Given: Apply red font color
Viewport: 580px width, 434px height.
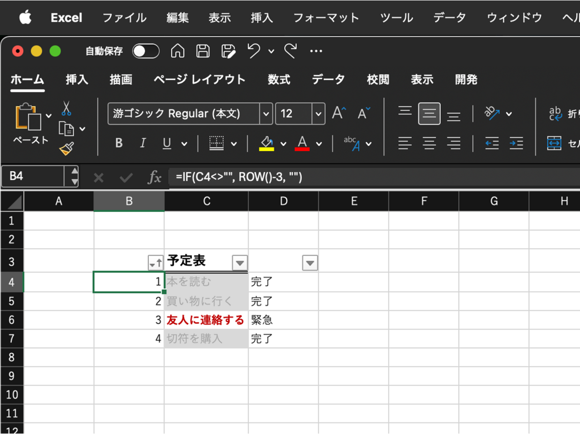Looking at the screenshot, I should pyautogui.click(x=302, y=143).
